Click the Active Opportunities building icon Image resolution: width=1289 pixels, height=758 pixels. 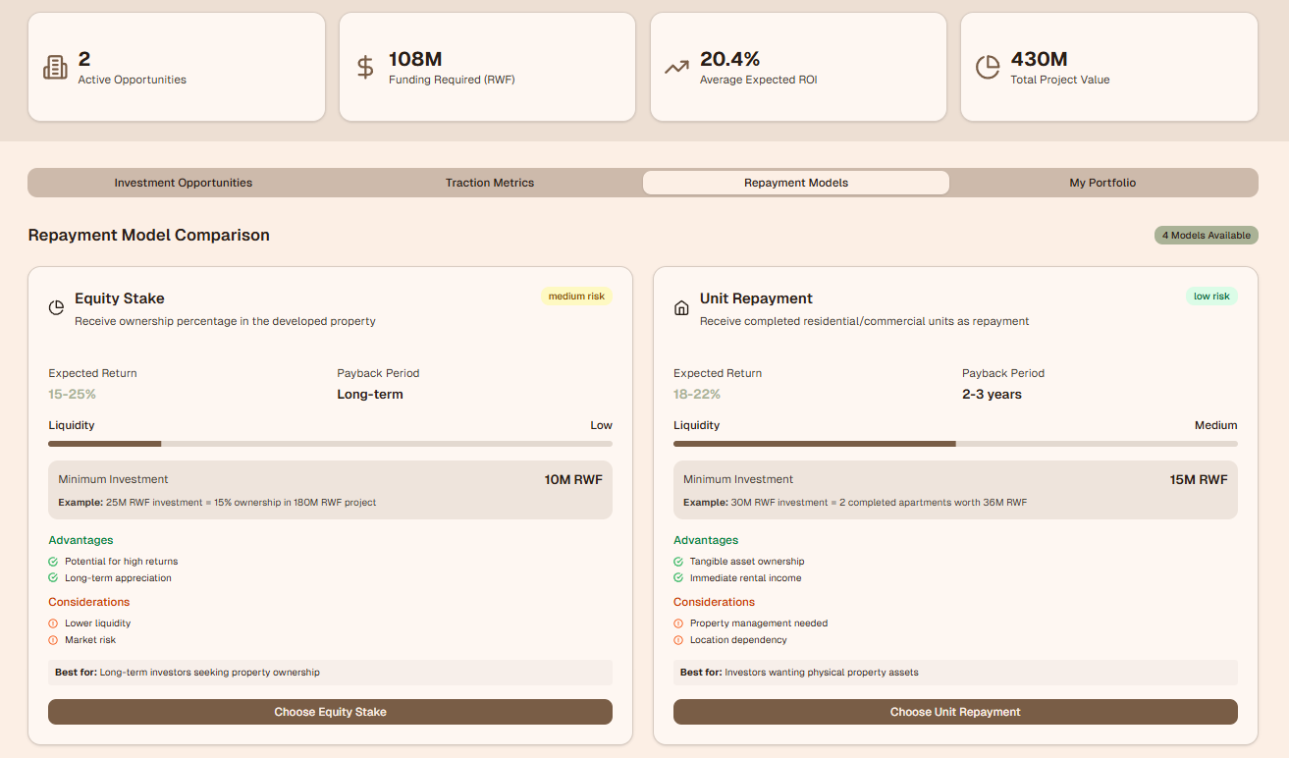pyautogui.click(x=55, y=67)
